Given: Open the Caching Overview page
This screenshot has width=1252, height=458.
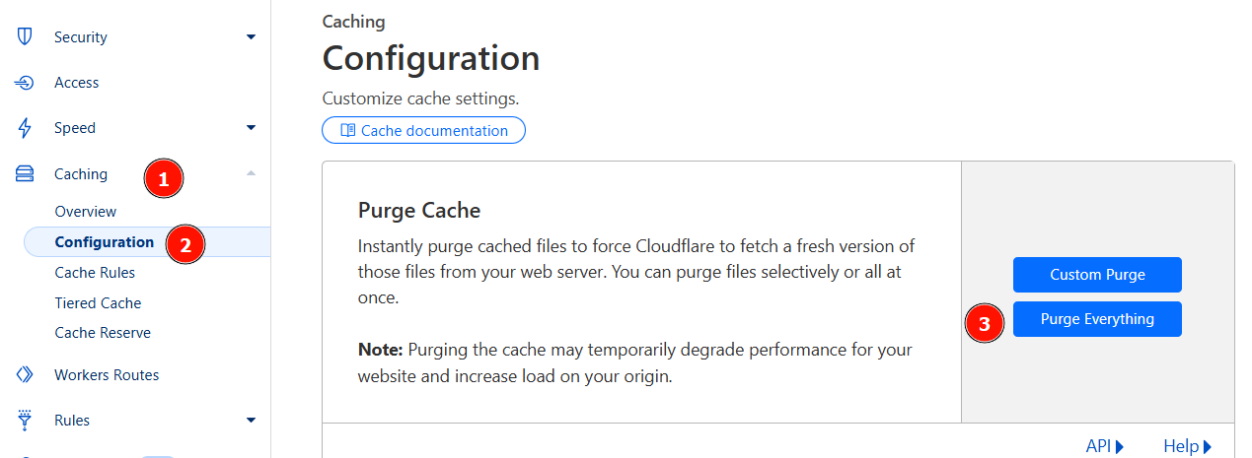Looking at the screenshot, I should coord(86,212).
